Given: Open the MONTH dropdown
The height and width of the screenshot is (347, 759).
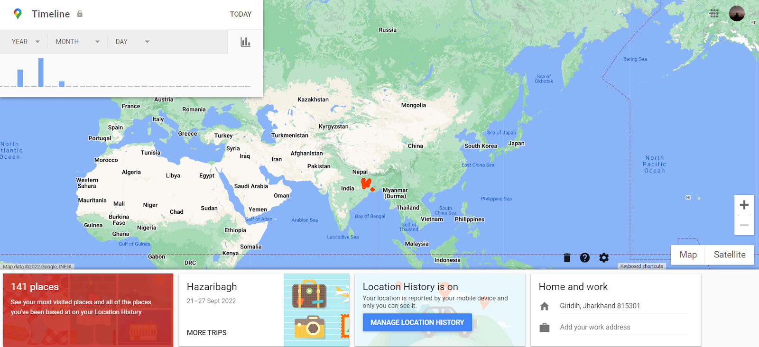Looking at the screenshot, I should tap(78, 42).
